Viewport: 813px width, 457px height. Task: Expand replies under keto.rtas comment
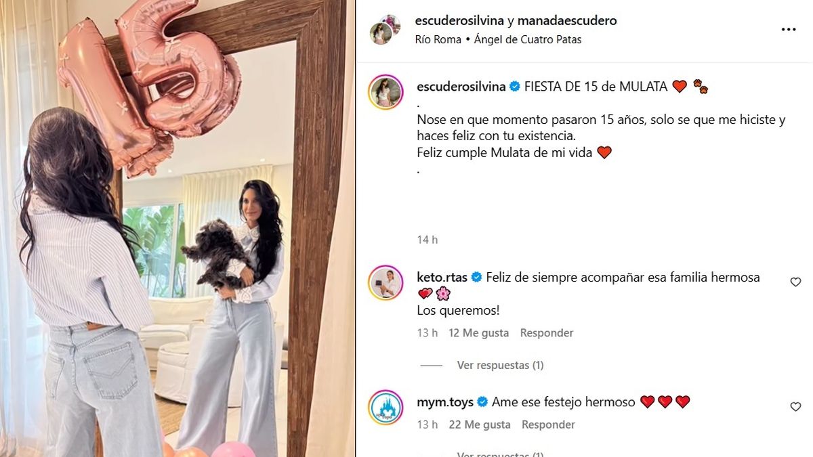(500, 365)
